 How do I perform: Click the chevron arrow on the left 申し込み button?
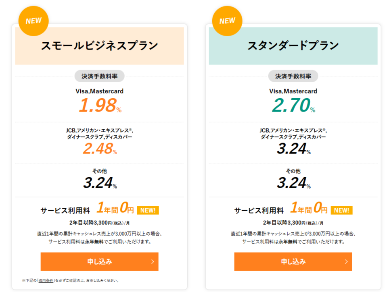point(153,262)
